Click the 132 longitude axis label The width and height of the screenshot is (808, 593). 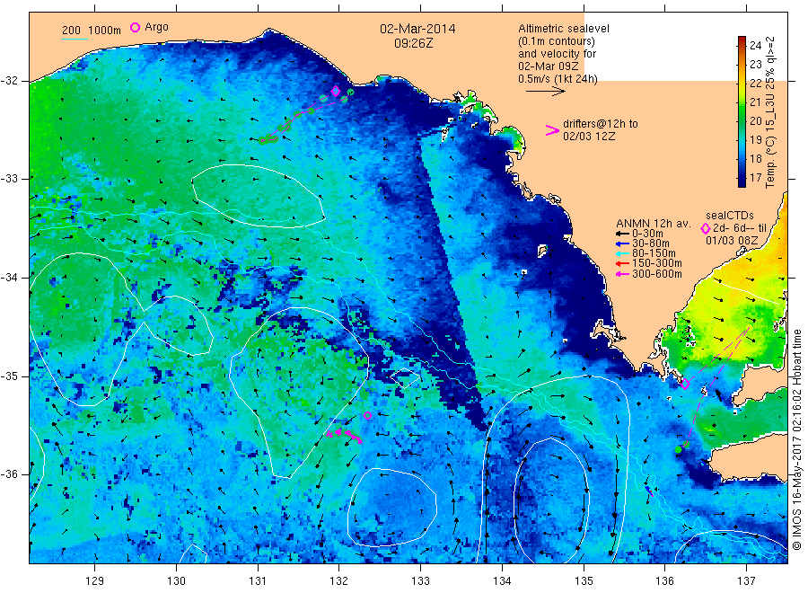pos(339,581)
